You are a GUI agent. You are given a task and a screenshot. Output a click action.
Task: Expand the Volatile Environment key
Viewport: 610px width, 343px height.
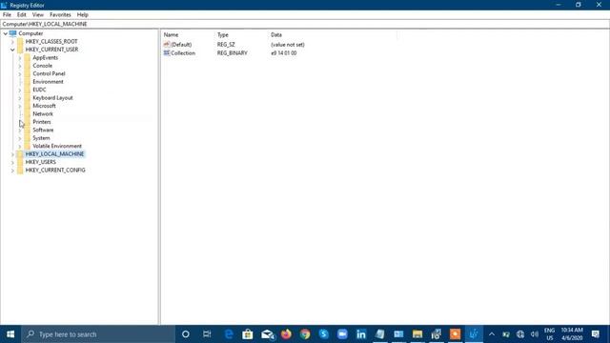pos(20,147)
